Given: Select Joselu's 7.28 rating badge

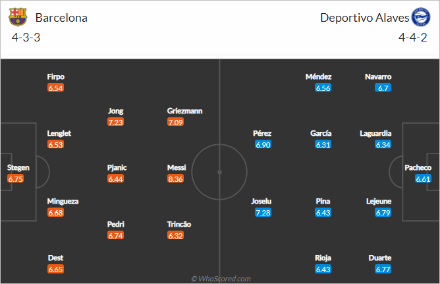Looking at the screenshot, I should (263, 212).
